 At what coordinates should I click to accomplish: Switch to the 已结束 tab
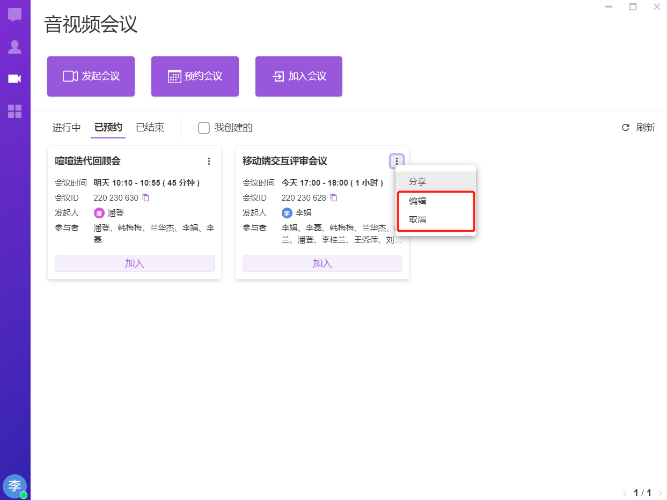pos(150,128)
